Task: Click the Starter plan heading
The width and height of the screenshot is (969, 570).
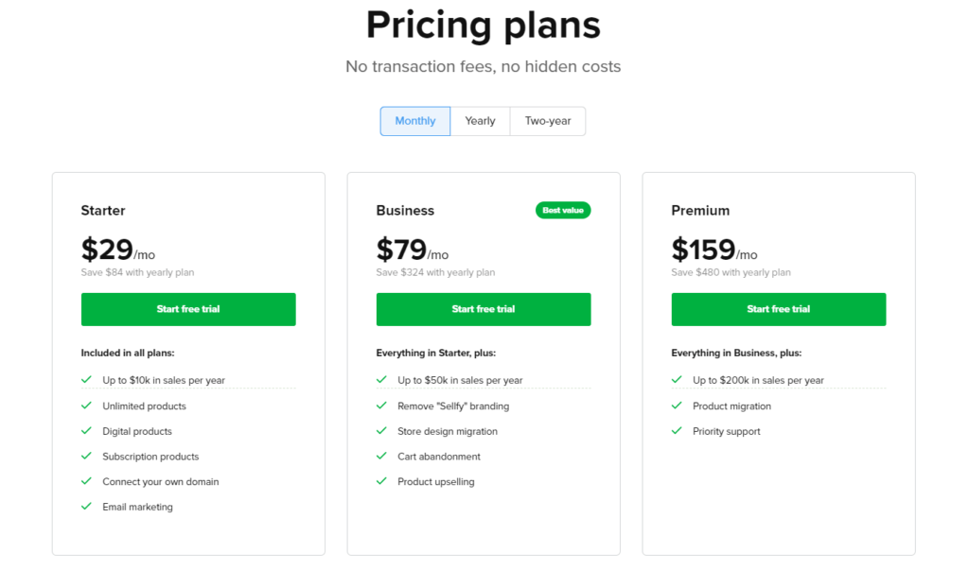Action: (103, 211)
